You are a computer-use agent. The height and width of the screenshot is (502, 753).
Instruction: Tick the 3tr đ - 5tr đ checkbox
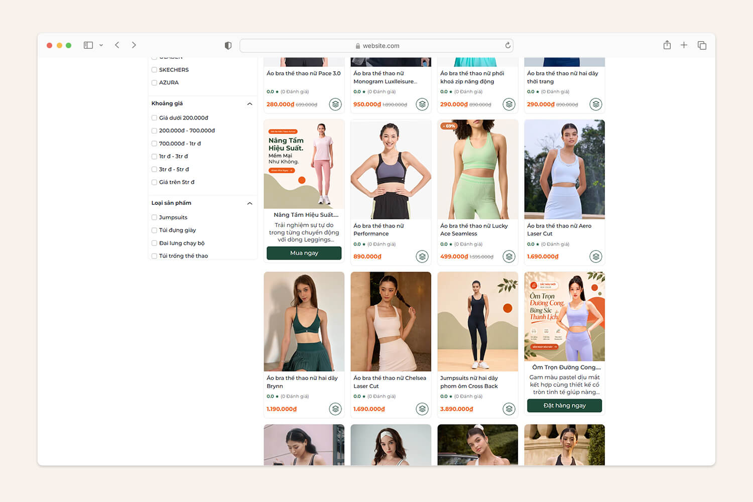pyautogui.click(x=154, y=169)
